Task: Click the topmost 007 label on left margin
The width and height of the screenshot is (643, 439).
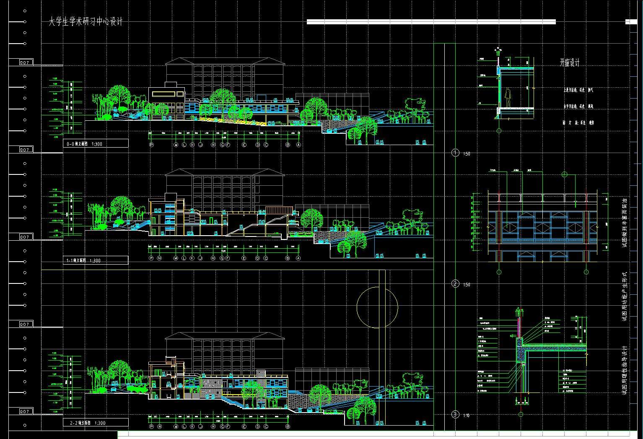Action: coord(25,62)
